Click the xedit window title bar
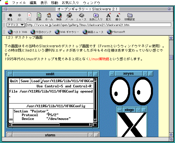The width and height of the screenshot is (175, 143). 50,74
